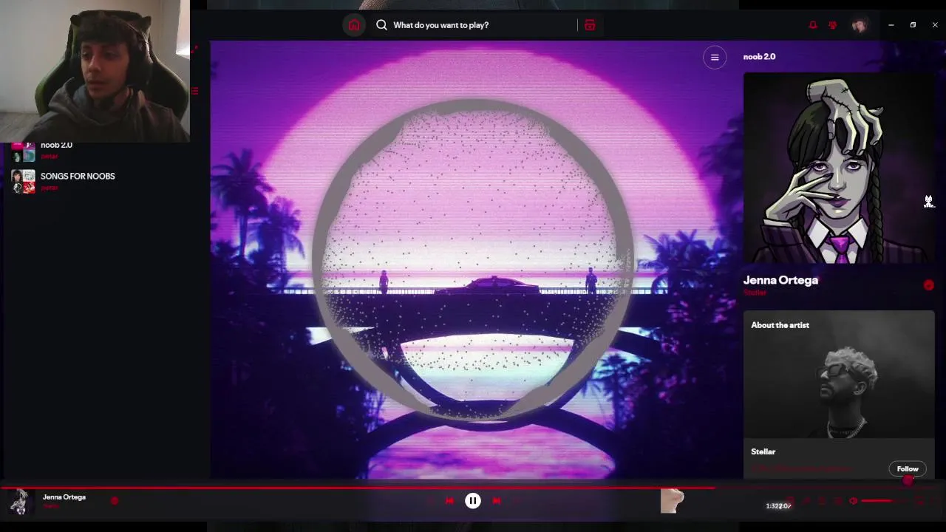This screenshot has height=532, width=946.
Task: Pause the current song
Action: [x=473, y=501]
